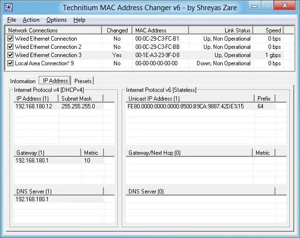300x238 pixels.
Task: Select DNS server entry 192.168.180.1
Action: tap(32, 199)
